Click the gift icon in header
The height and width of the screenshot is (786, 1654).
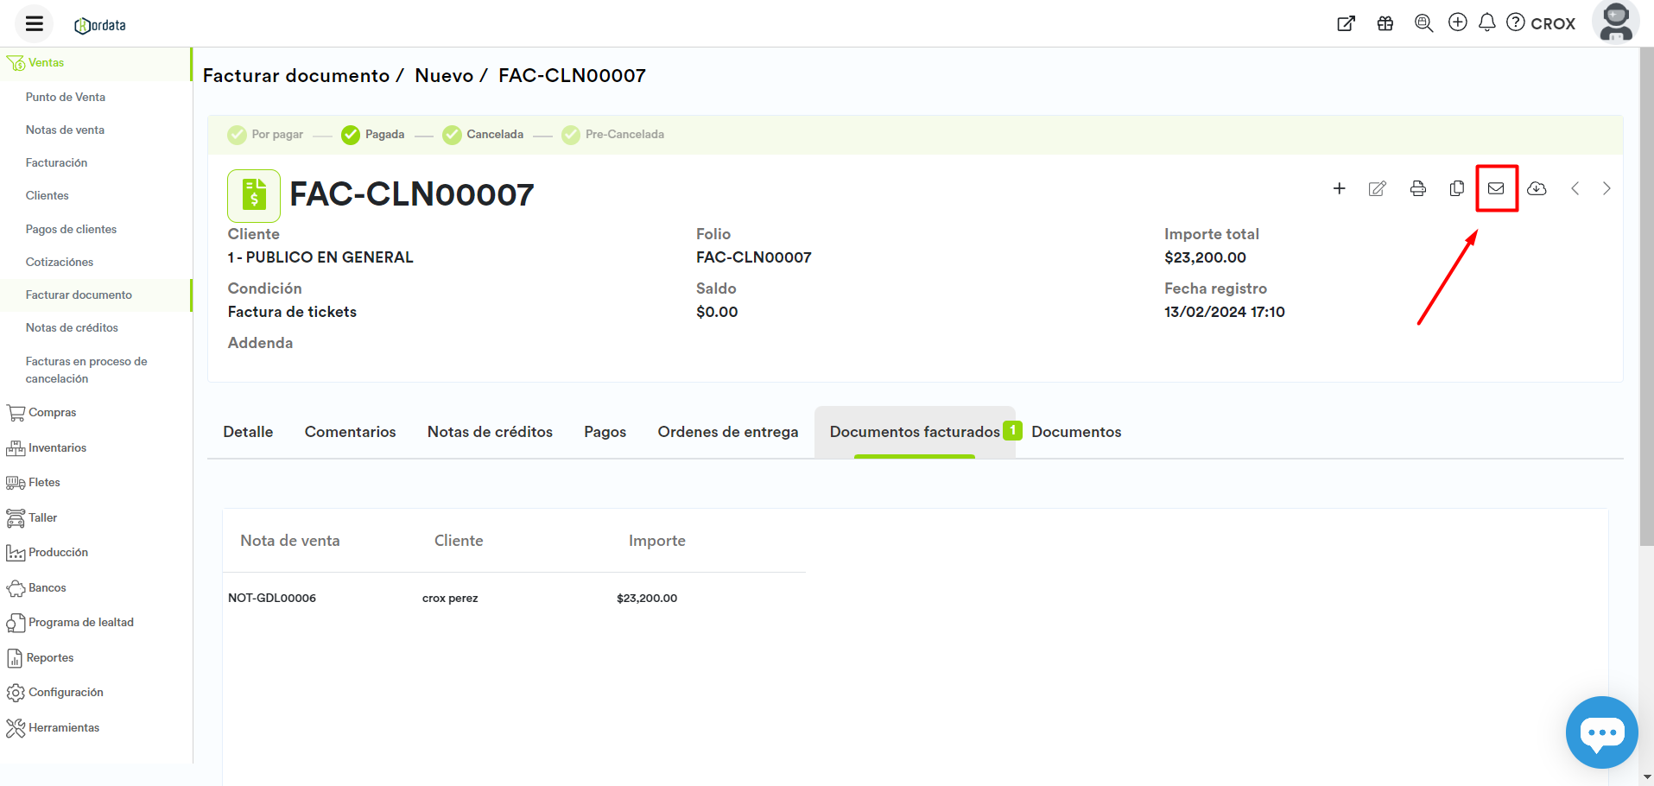(1385, 23)
